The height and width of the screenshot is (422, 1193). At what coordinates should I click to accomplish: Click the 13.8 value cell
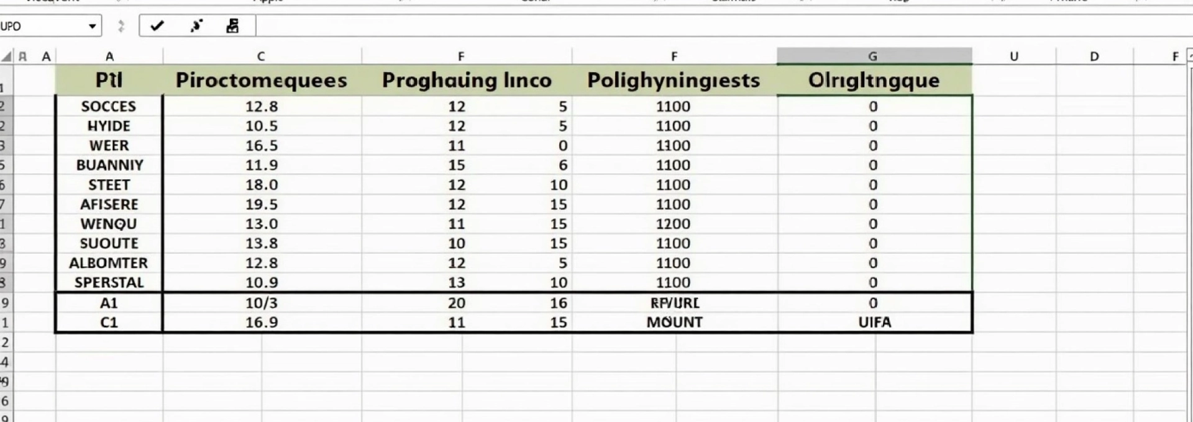click(x=262, y=243)
